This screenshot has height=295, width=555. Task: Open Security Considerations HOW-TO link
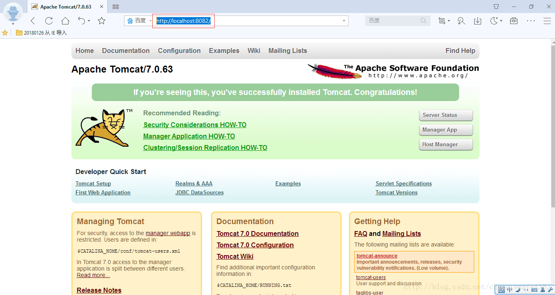point(195,125)
